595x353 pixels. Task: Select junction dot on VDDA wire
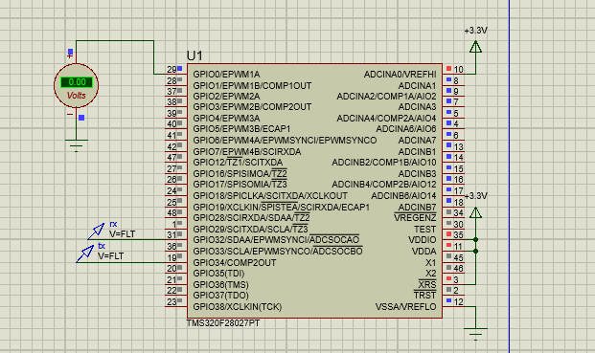(475, 251)
